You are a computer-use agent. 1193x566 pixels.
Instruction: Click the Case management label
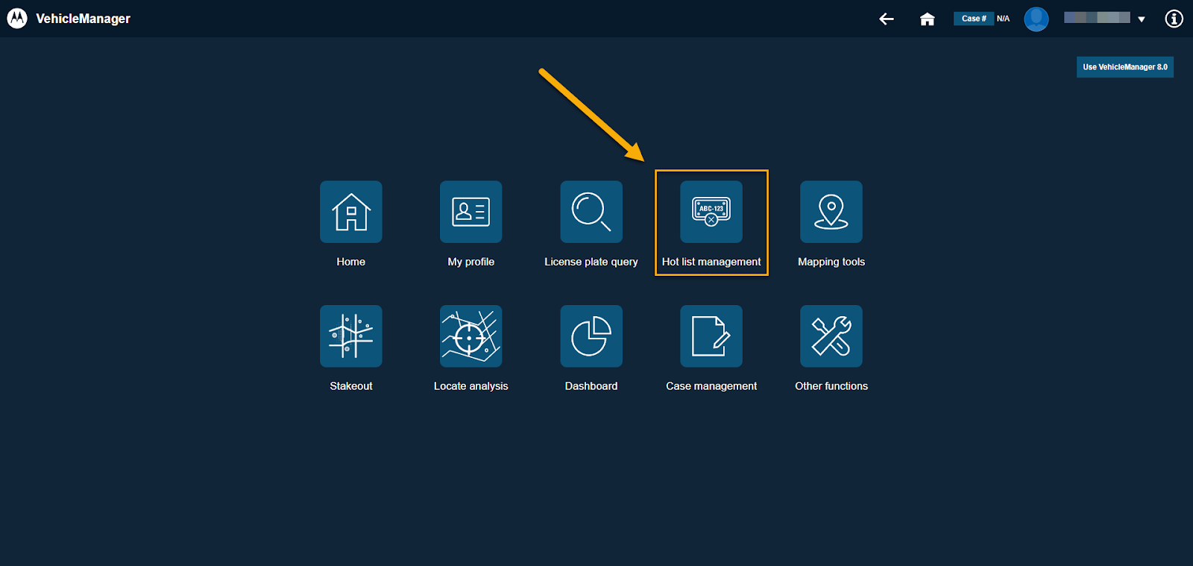click(711, 386)
